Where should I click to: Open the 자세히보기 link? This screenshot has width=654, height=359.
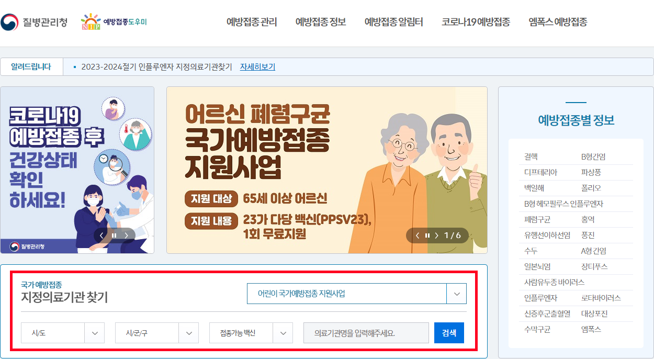[x=257, y=67]
